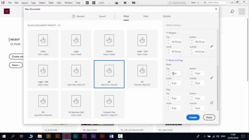Select RECENT in the Start screen sidebar
The width and height of the screenshot is (249, 140).
pos(15,40)
